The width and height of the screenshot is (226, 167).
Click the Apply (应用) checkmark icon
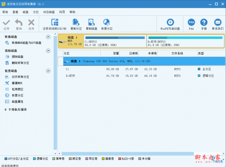pyautogui.click(x=6, y=22)
